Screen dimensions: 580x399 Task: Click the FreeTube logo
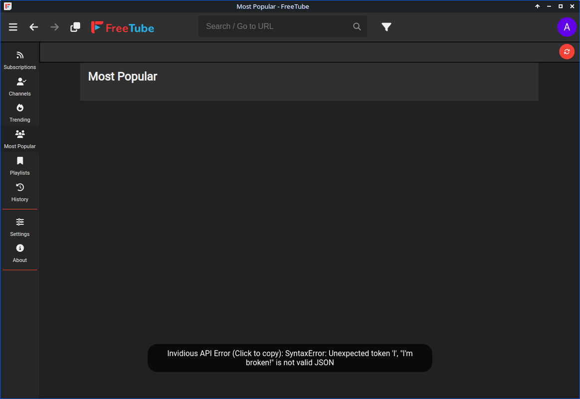coord(123,27)
